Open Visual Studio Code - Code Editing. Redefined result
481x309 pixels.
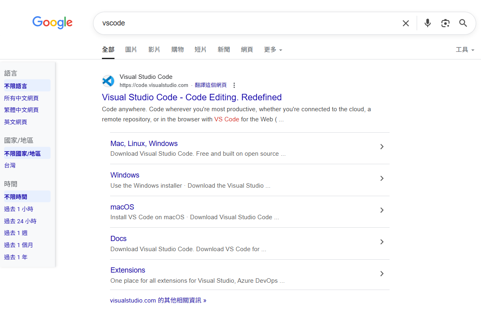coord(192,97)
